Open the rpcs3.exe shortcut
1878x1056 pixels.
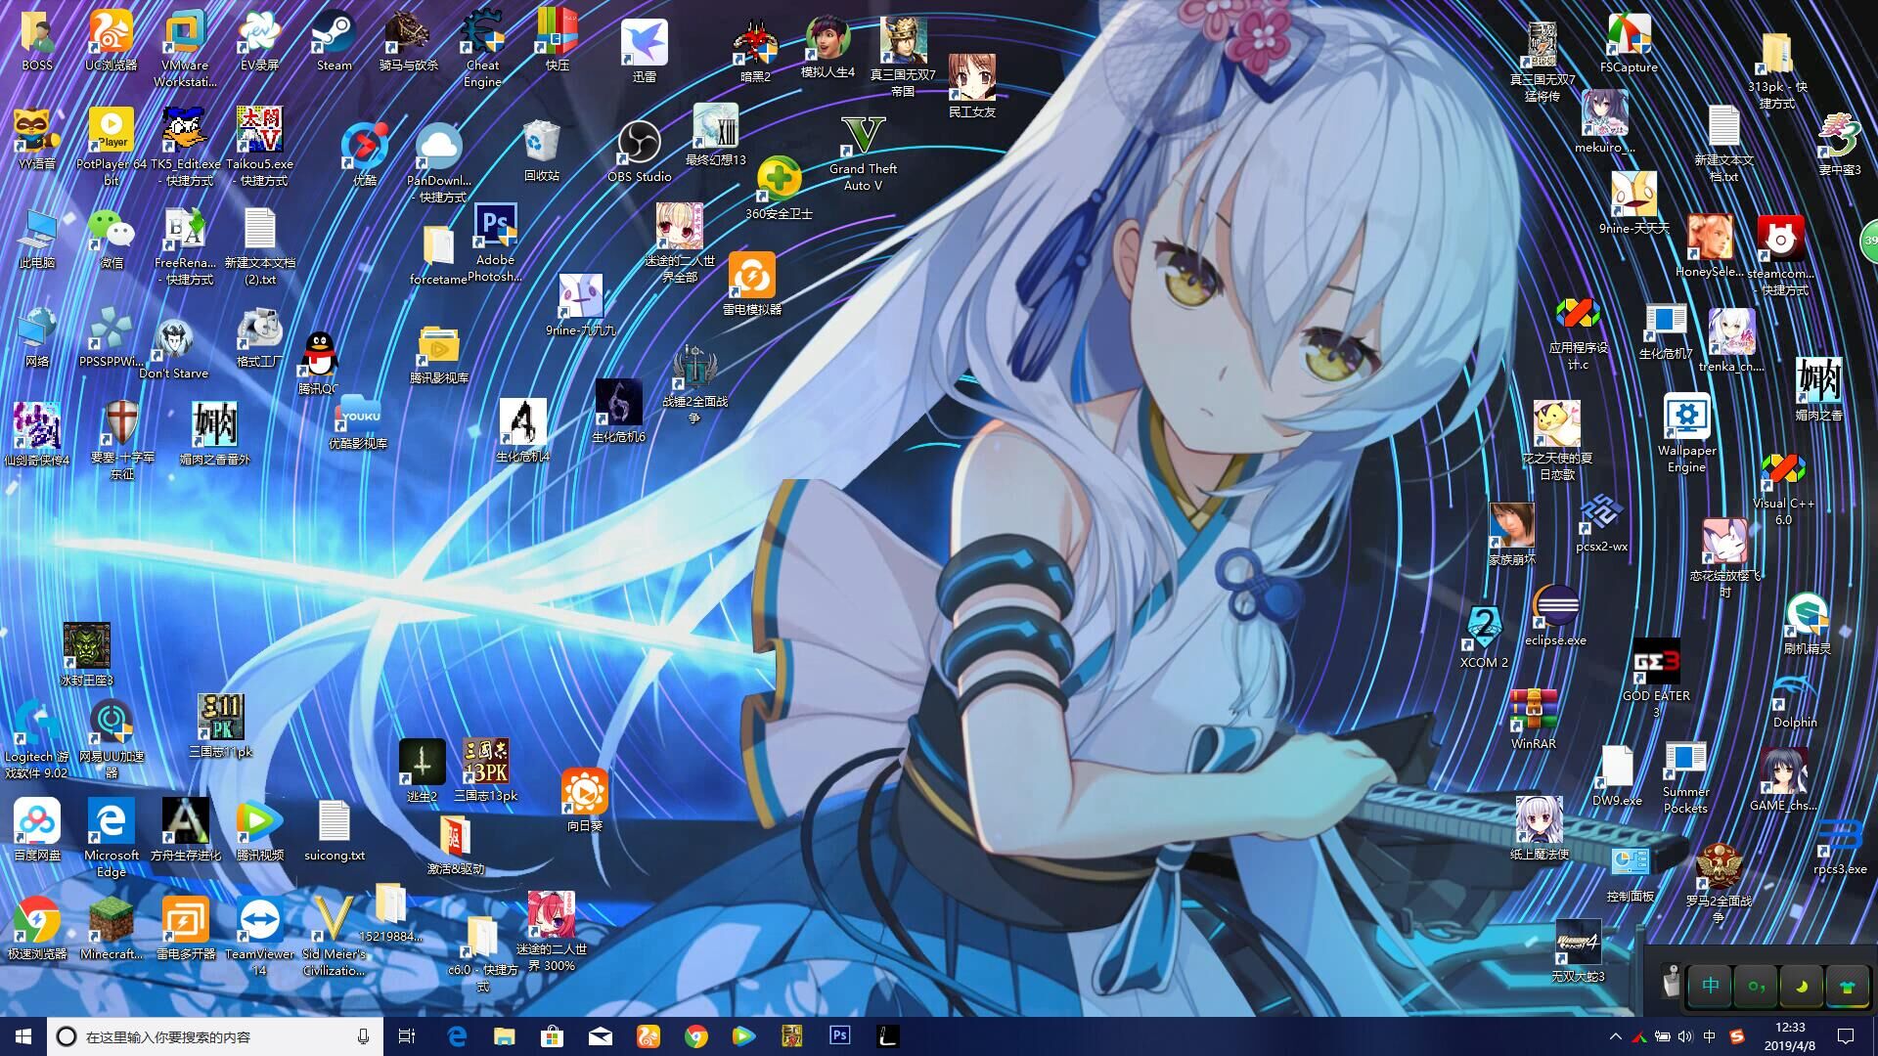pos(1840,846)
